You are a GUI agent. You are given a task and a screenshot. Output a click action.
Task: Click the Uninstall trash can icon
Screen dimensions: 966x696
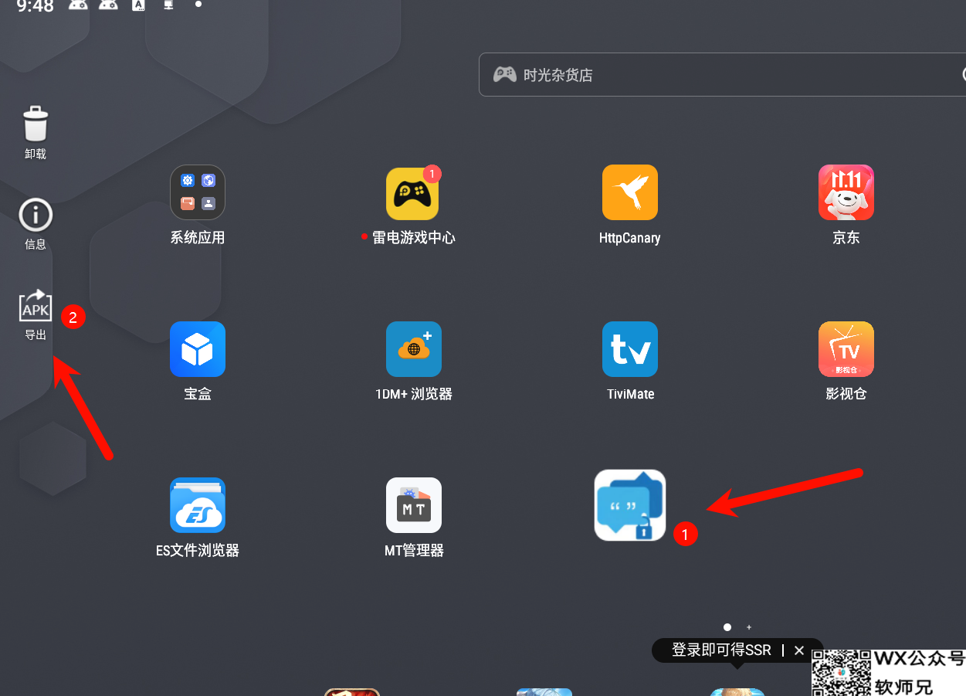[36, 125]
